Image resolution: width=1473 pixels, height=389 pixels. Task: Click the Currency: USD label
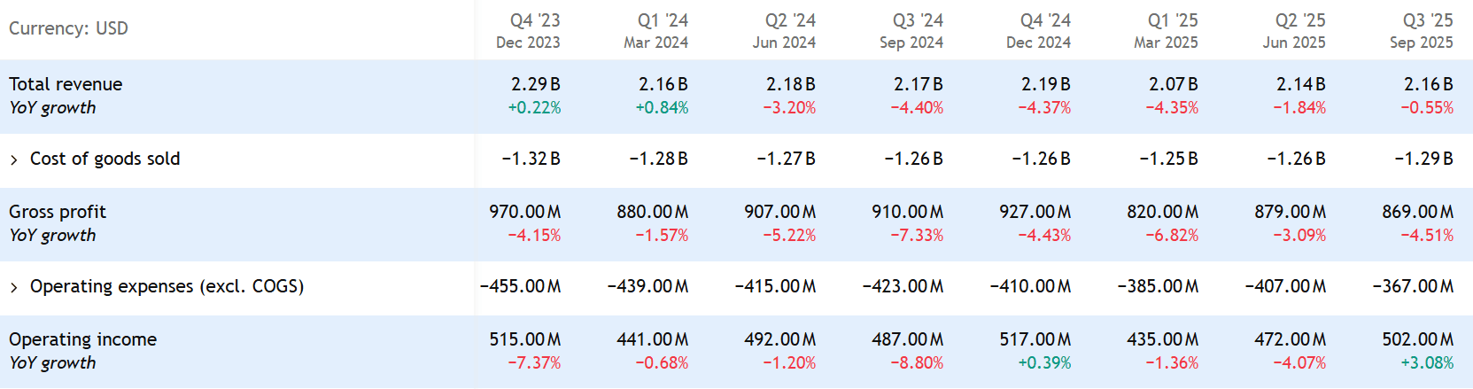pos(68,28)
